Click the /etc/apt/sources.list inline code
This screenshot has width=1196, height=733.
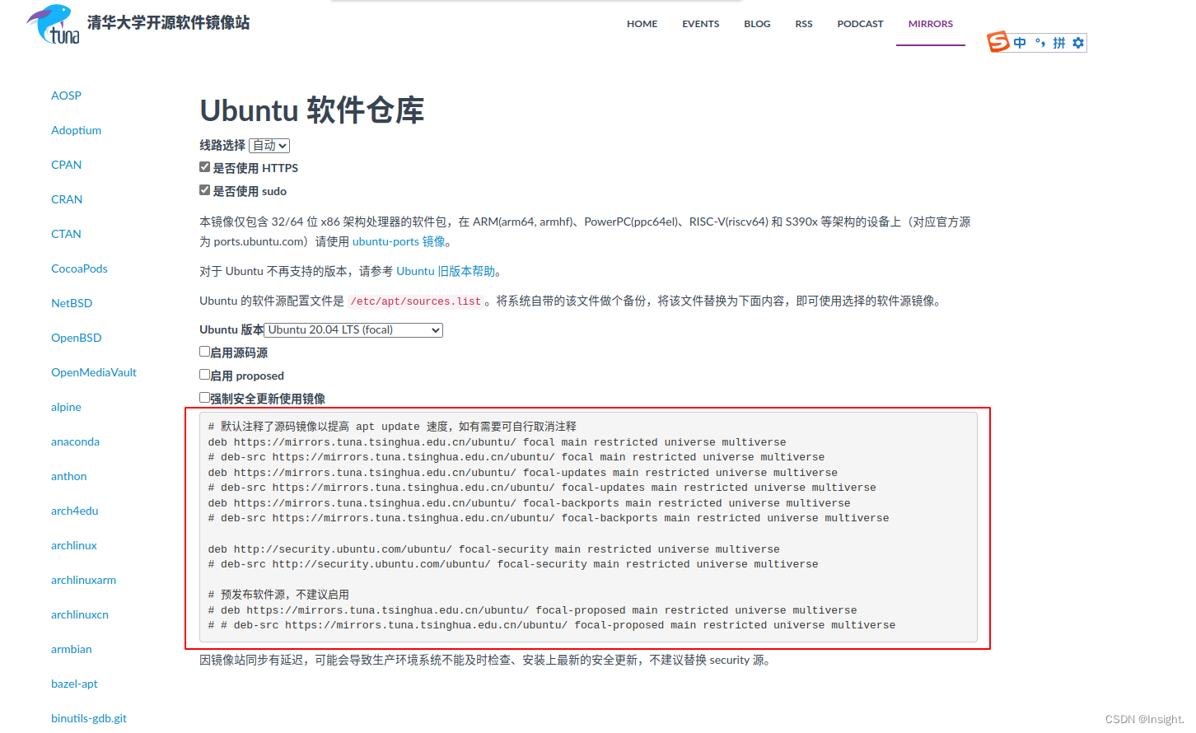coord(416,301)
